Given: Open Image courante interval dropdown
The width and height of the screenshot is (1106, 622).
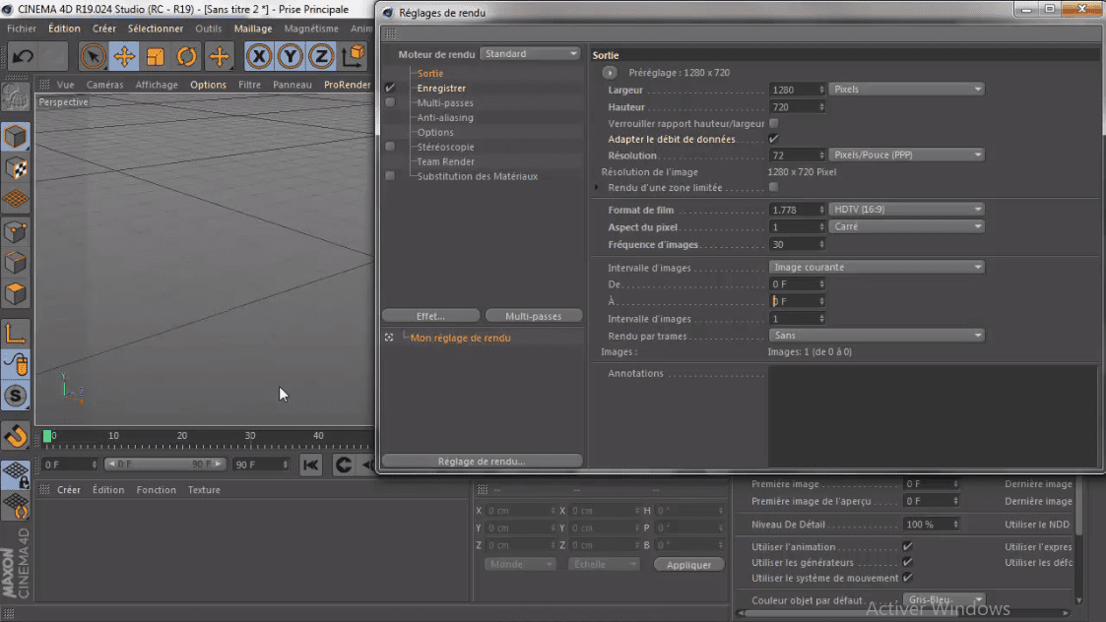Looking at the screenshot, I should [x=877, y=268].
